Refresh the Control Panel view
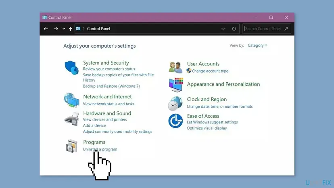 coord(234,29)
